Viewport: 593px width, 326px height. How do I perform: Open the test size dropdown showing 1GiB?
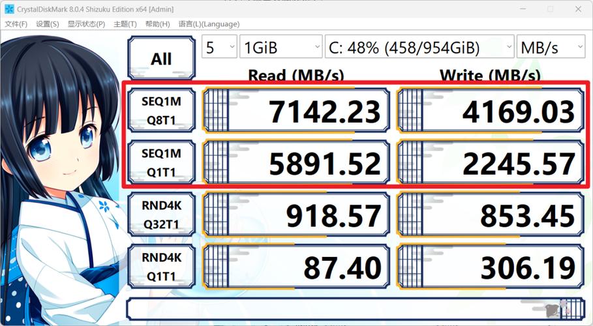tap(281, 47)
